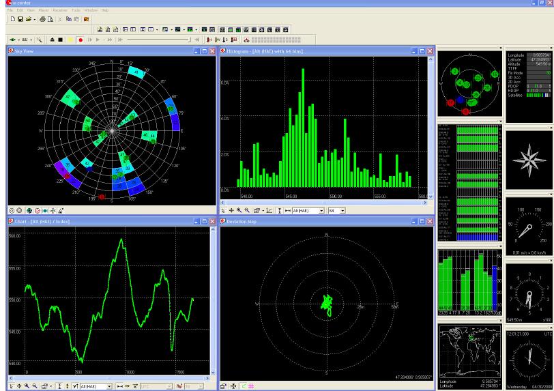This screenshot has height=391, width=554.
Task: Click the player Stop square button
Action: 61,40
